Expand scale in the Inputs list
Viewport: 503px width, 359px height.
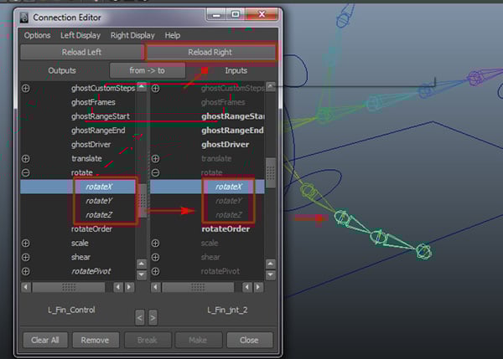pyautogui.click(x=155, y=243)
